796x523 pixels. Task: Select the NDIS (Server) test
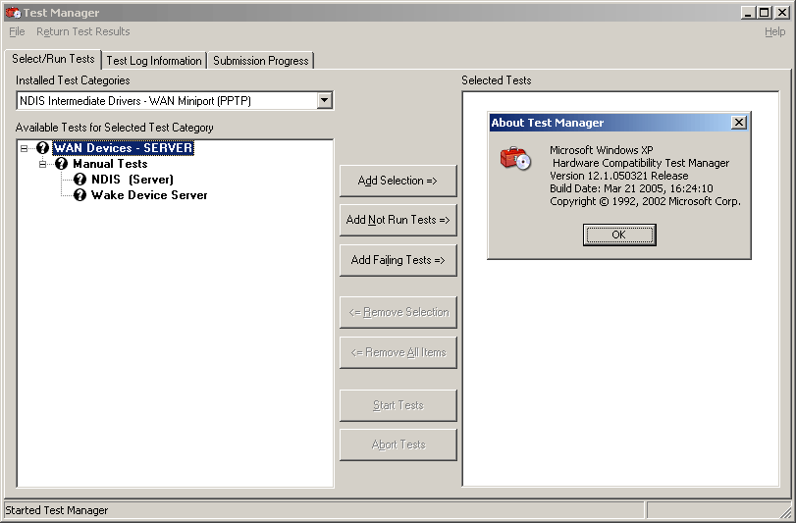click(133, 179)
